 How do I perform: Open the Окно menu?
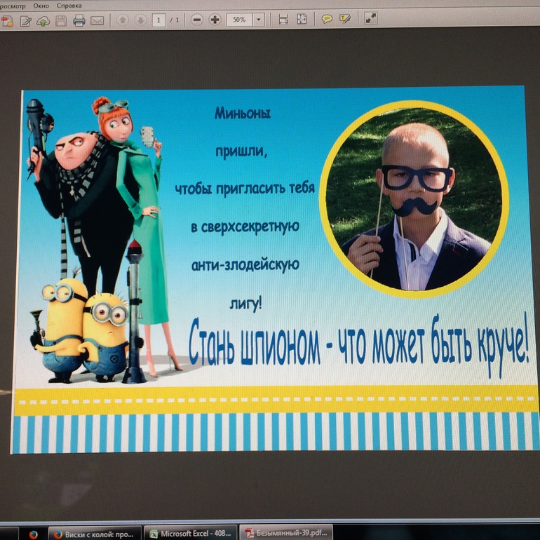point(41,6)
